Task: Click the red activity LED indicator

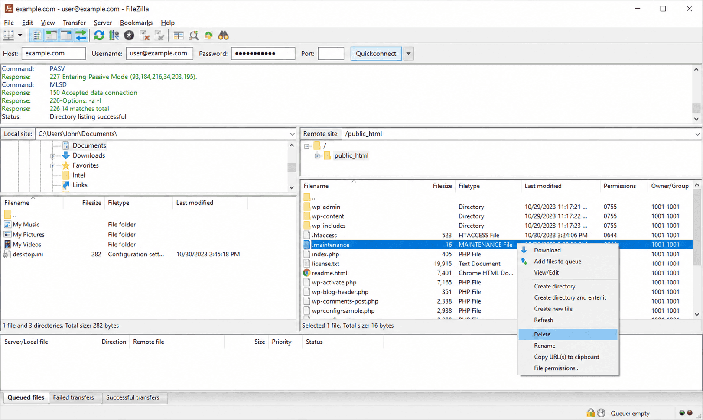Action: pos(690,413)
